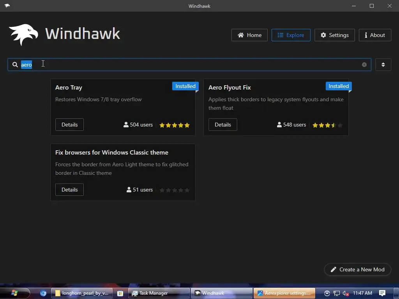This screenshot has height=299, width=399.
Task: Click the Installed badge on Aero Flyout Fix
Action: coord(339,86)
